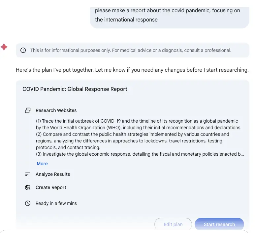Screen dimensions: 255x233
Task: Select the Create Report label
Action: click(x=51, y=187)
